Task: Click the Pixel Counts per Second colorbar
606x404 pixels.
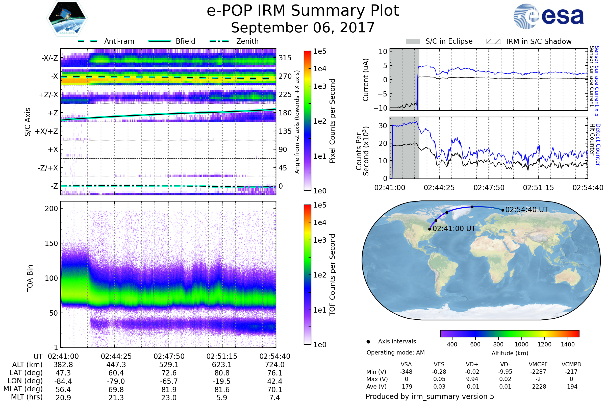Action: [307, 121]
